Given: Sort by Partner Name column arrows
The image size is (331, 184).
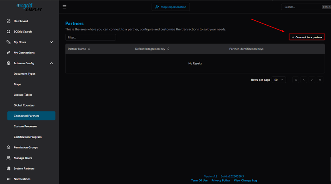Looking at the screenshot, I should pos(89,49).
